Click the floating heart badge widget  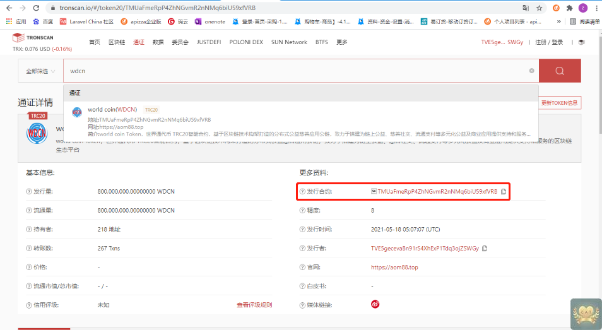[586, 314]
